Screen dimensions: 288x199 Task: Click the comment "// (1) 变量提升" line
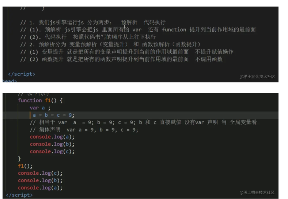127,52
